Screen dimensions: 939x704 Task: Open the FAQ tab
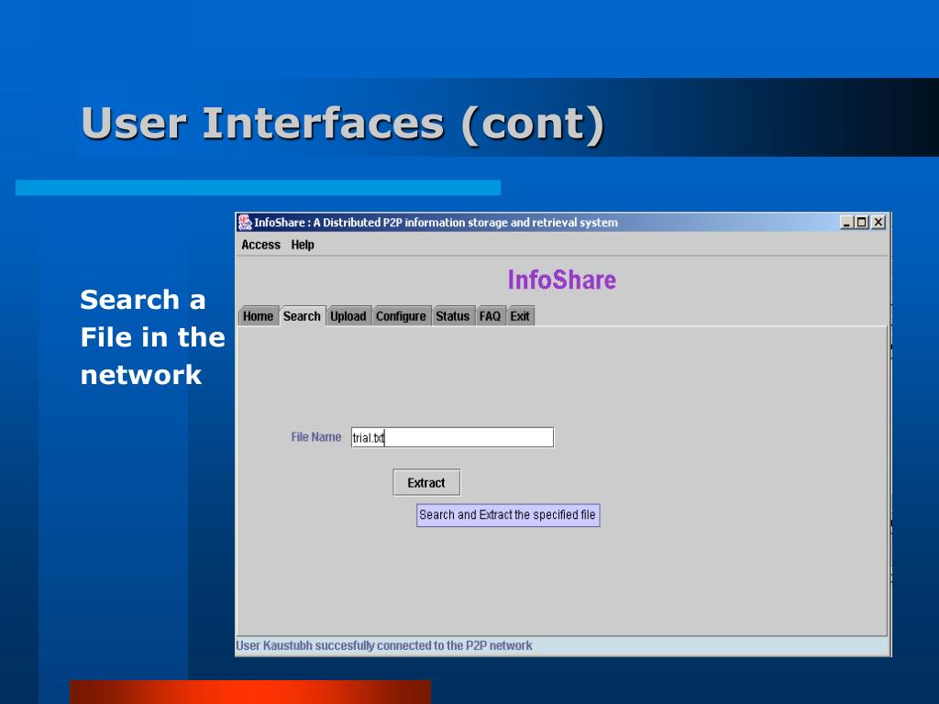point(490,316)
